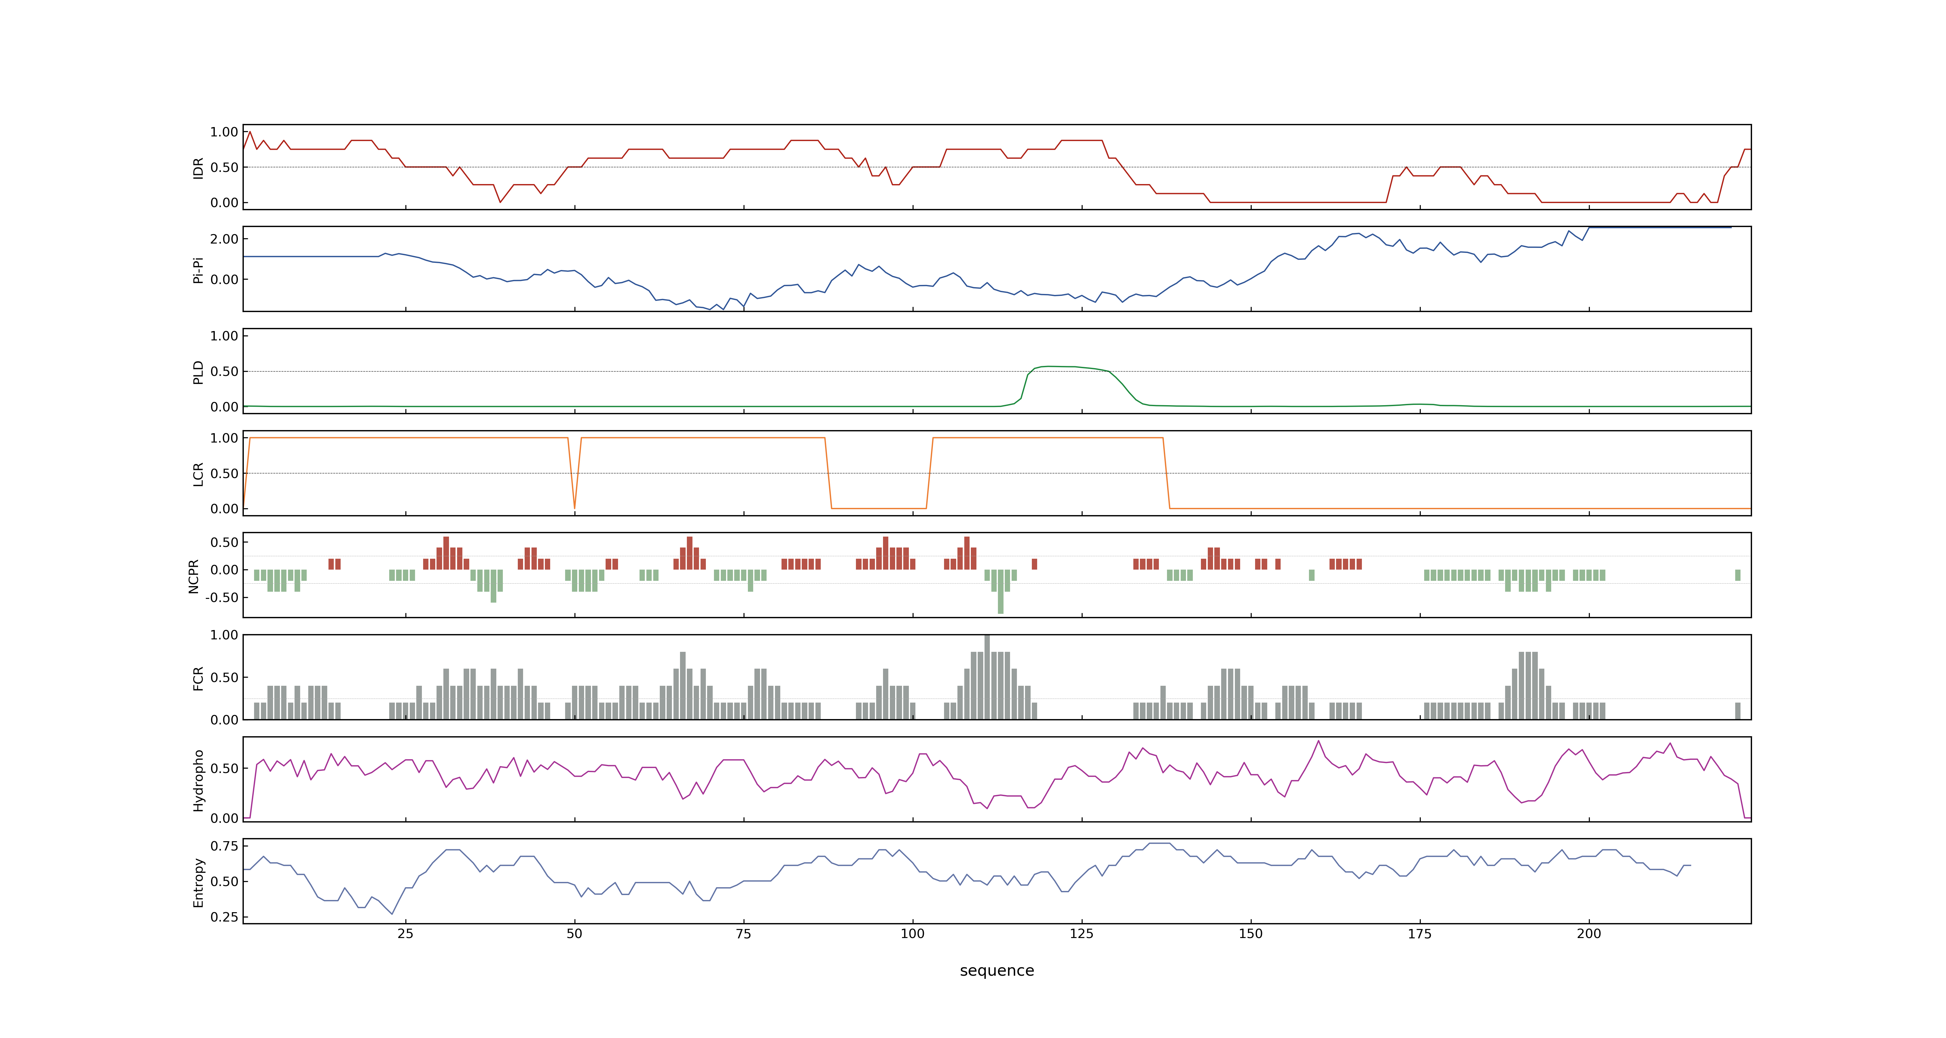The width and height of the screenshot is (1946, 1038).
Task: Click the LCR dip at position 50
Action: [x=574, y=507]
